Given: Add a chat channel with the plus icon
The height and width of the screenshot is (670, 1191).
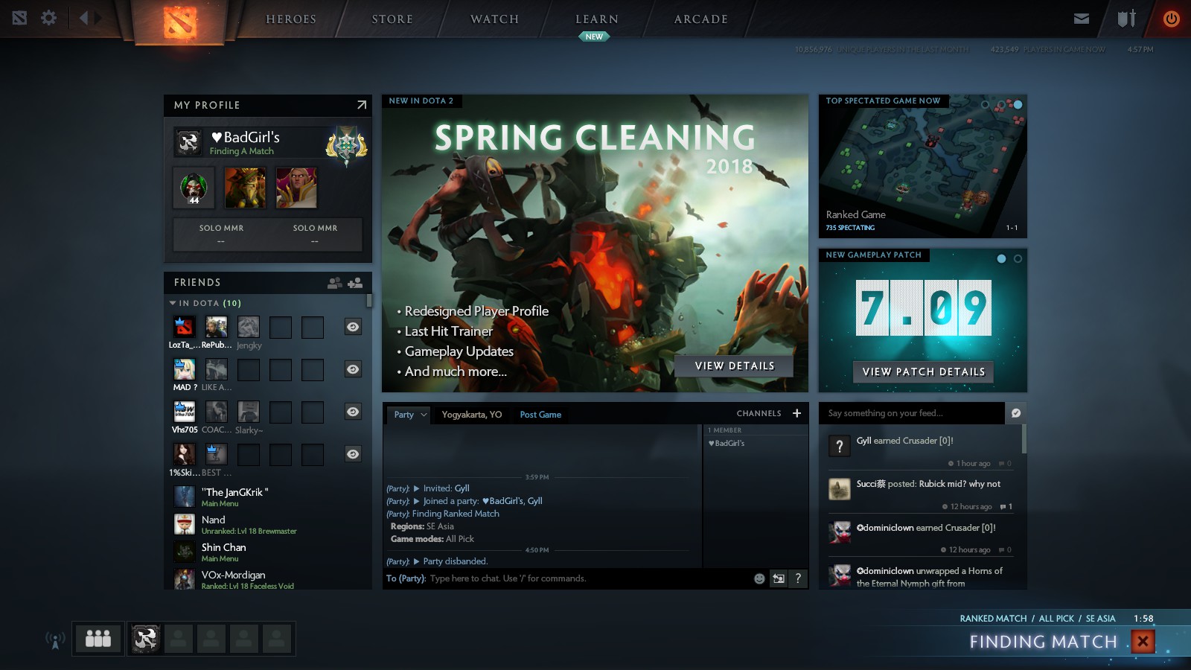Looking at the screenshot, I should [x=796, y=413].
